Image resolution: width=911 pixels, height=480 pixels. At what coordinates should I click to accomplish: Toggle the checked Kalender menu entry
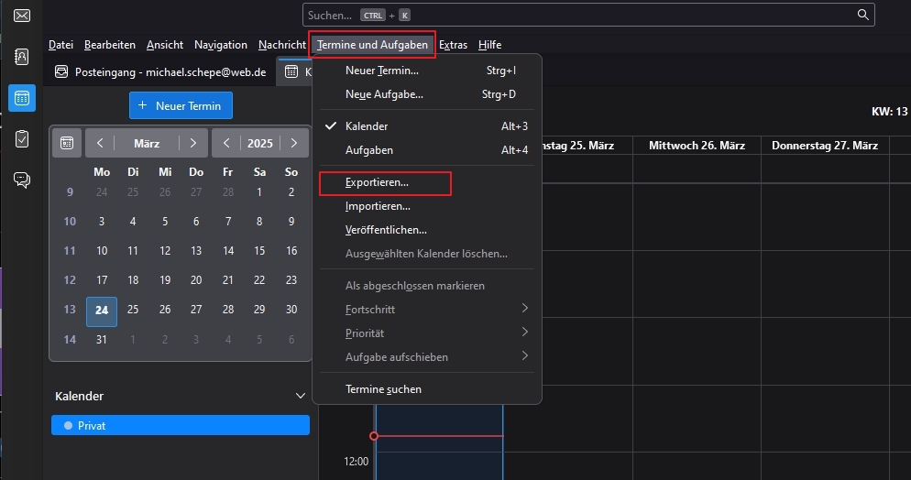tap(367, 126)
